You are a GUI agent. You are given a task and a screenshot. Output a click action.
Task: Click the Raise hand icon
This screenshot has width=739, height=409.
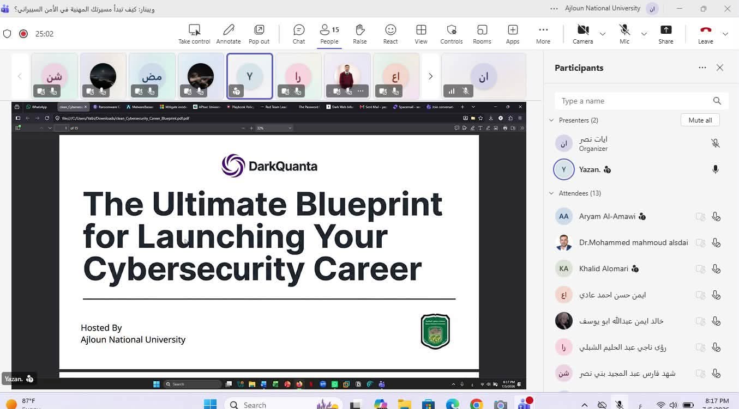359,34
